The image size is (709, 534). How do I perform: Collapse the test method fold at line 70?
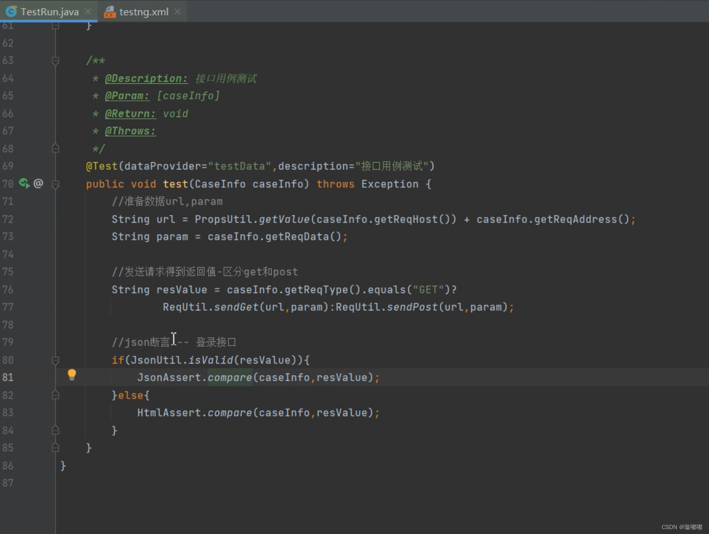56,184
